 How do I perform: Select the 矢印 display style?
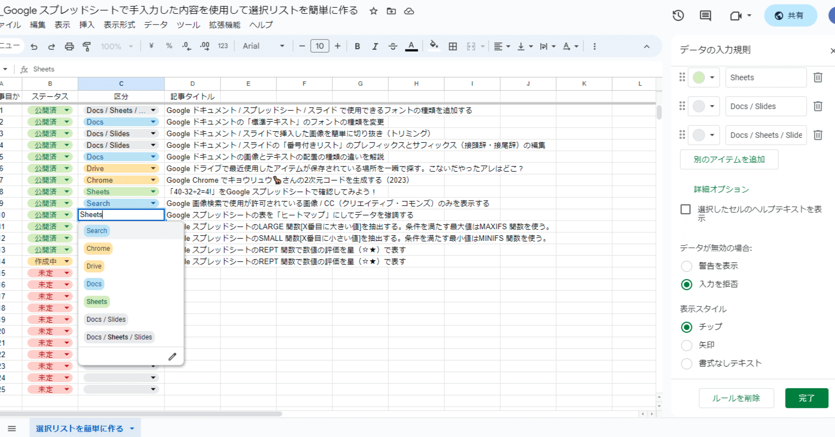(x=686, y=345)
